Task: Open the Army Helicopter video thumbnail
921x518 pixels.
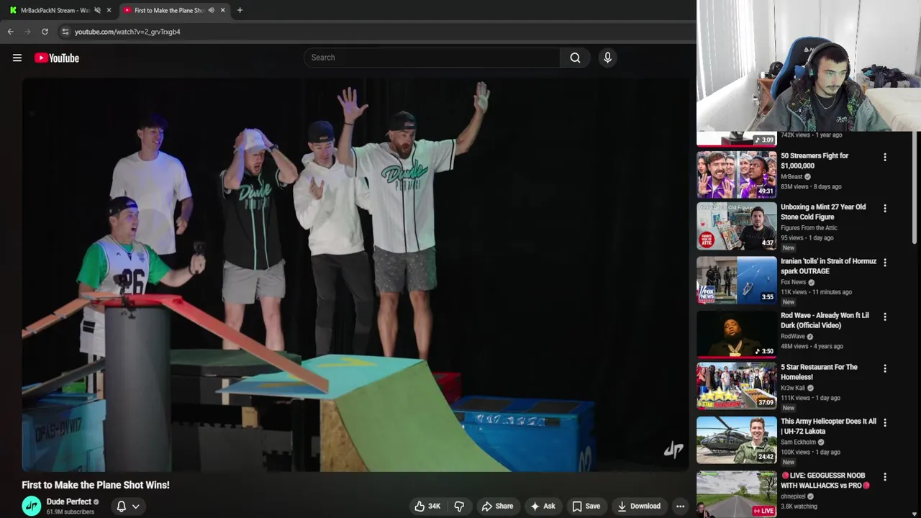Action: (x=737, y=440)
